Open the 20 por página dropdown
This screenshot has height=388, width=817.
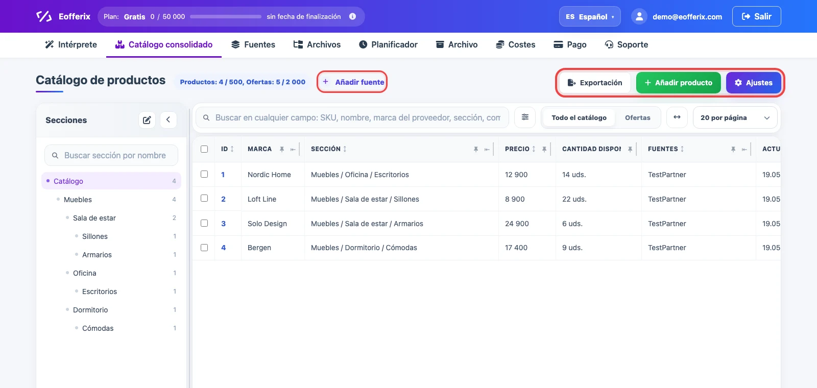(x=735, y=117)
